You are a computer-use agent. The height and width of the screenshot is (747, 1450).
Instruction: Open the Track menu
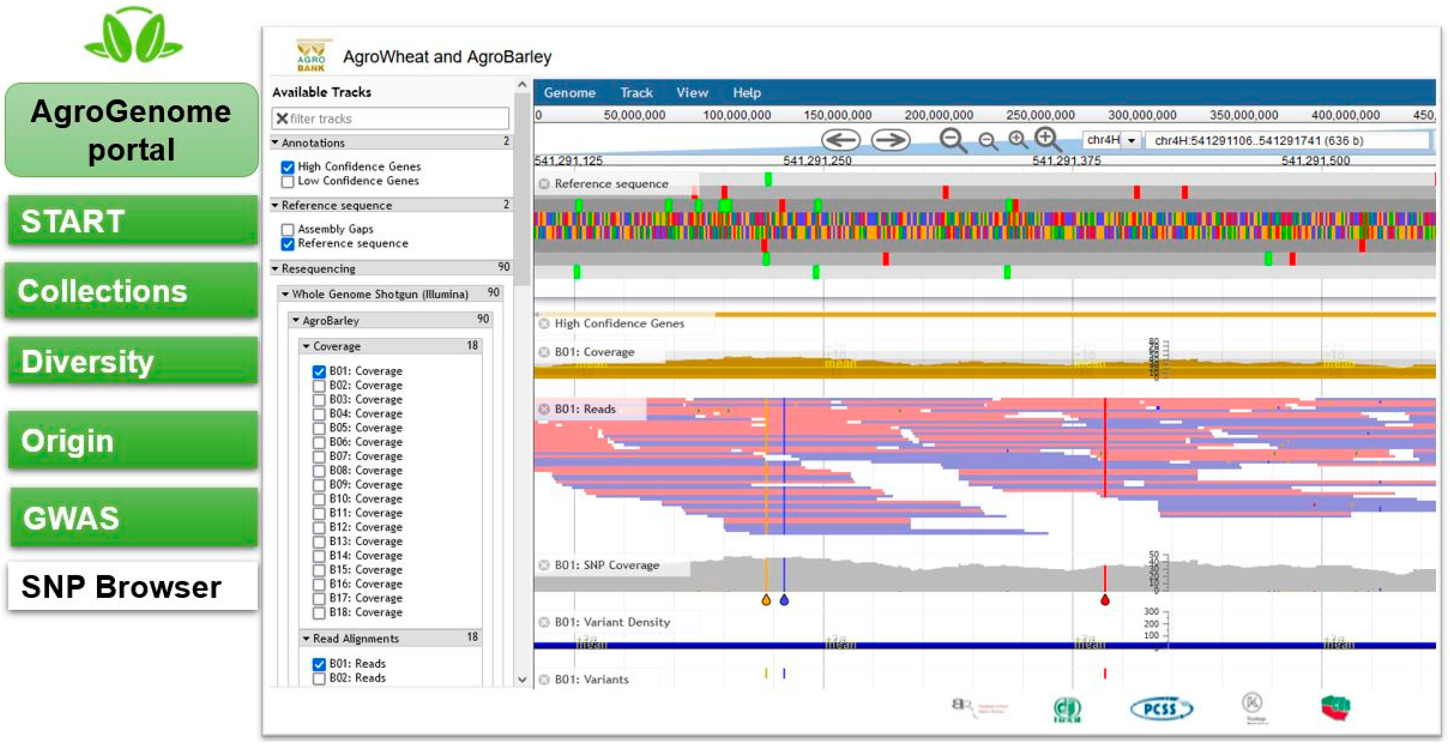click(x=636, y=93)
